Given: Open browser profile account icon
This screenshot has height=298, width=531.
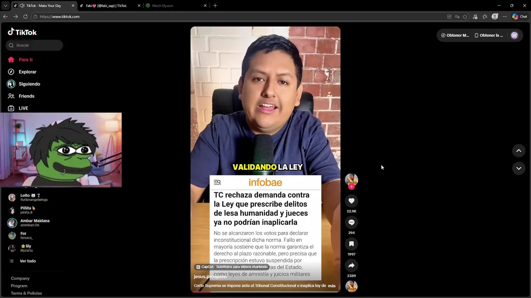Looking at the screenshot, I should point(494,17).
